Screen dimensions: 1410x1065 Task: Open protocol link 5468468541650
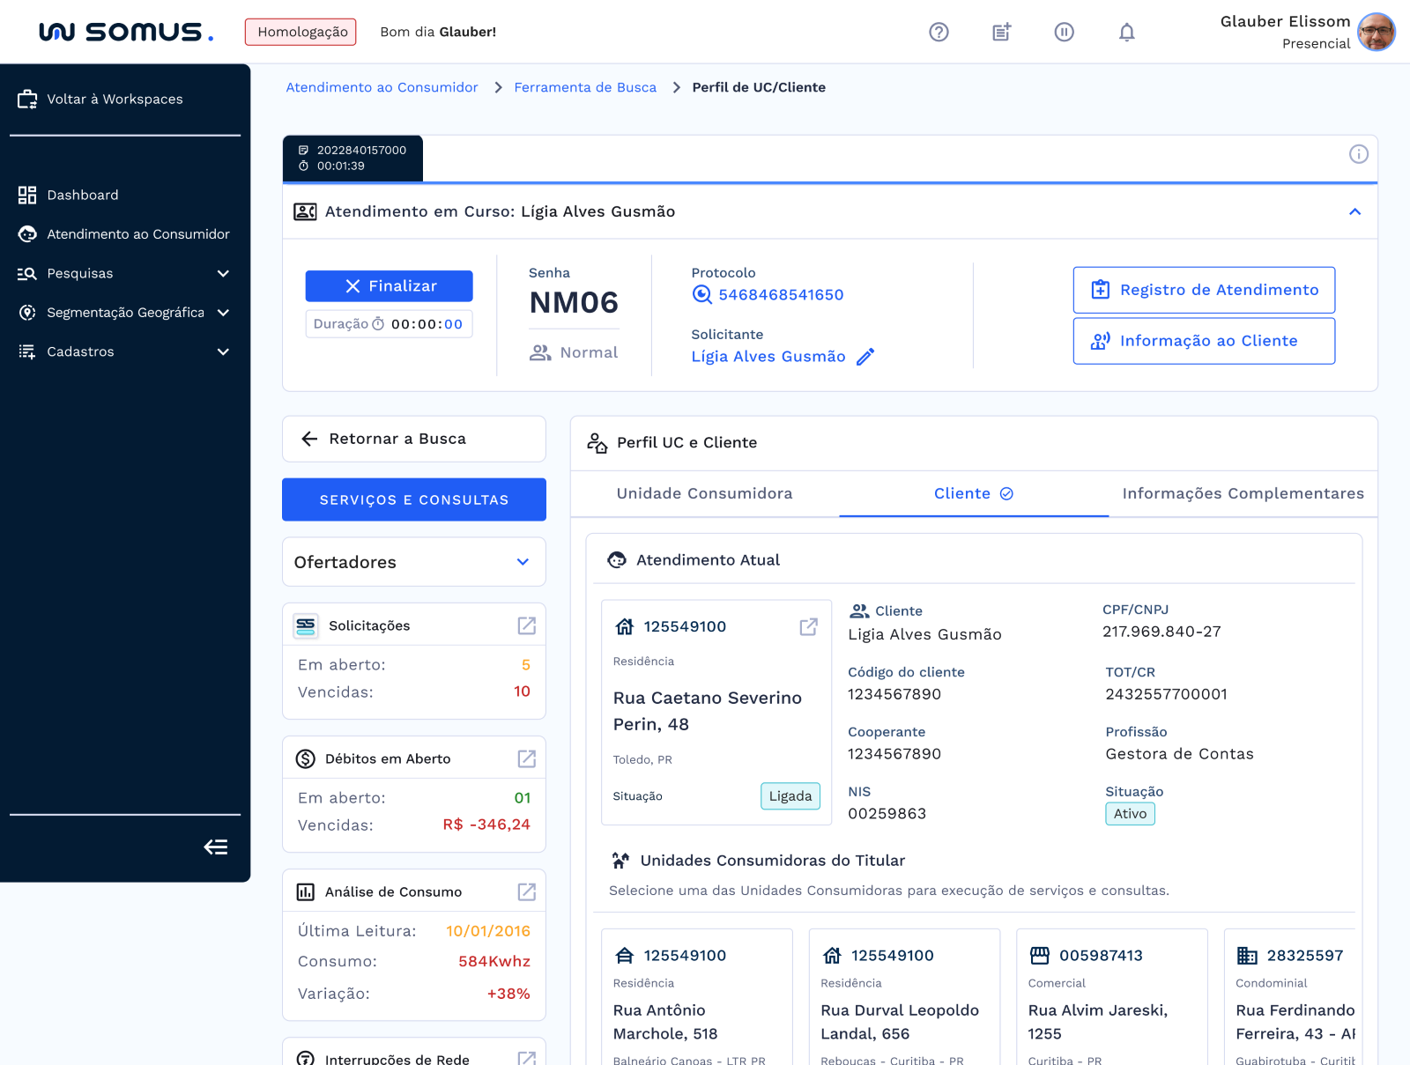pos(780,295)
